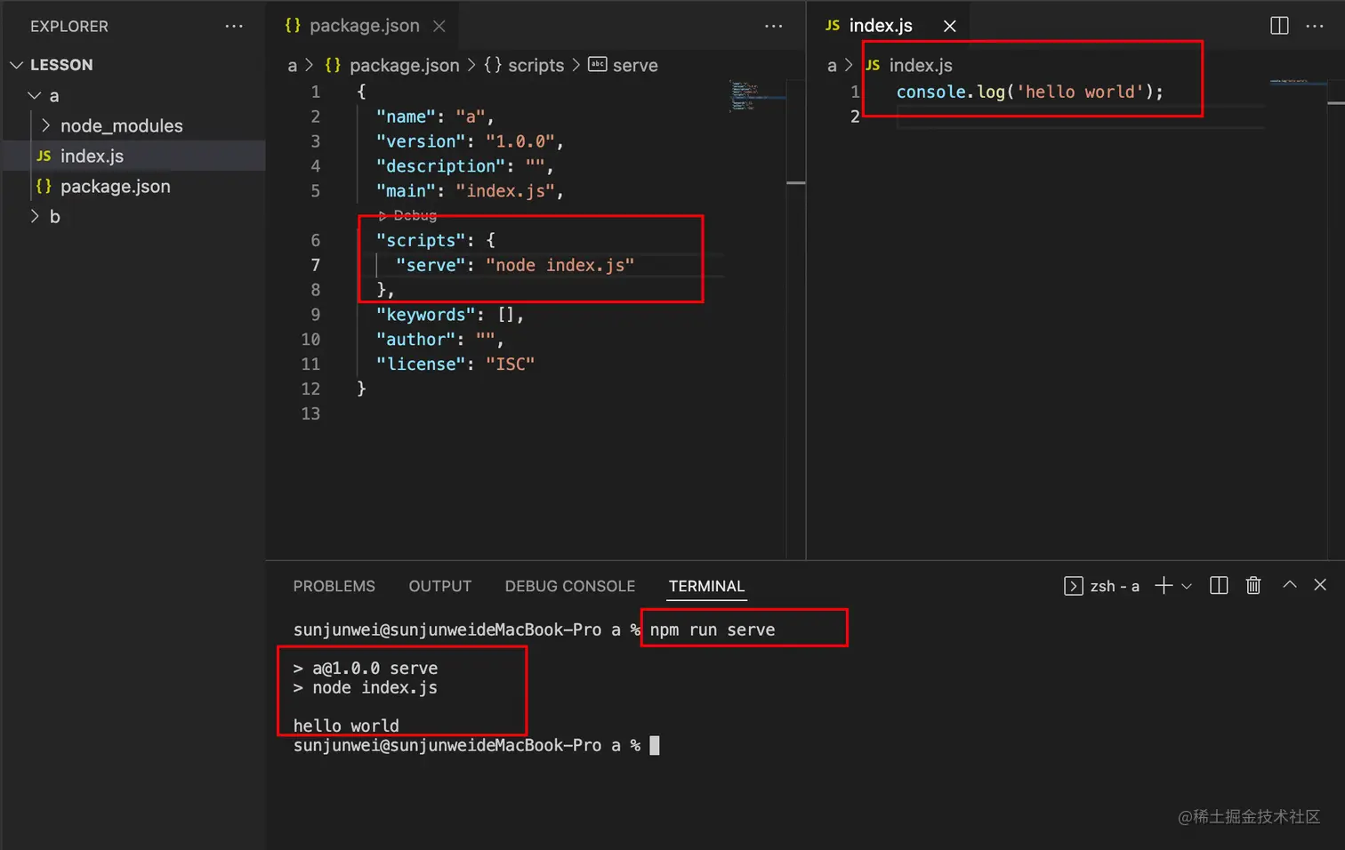Click the "description" line in package.json
Screen dimensions: 1345x850
pos(464,166)
